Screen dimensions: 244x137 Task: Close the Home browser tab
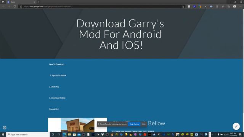pos(34,2)
